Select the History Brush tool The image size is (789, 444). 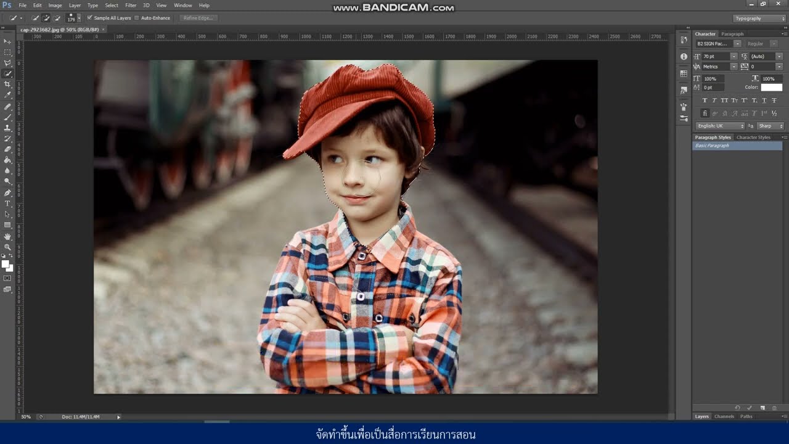point(7,139)
